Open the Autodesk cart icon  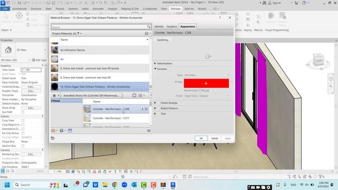296,3
